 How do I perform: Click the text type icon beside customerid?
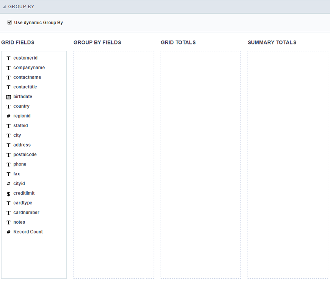tap(8, 58)
